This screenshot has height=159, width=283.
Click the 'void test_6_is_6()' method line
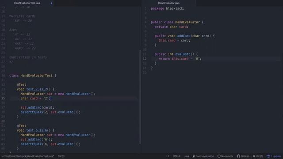(x=35, y=130)
